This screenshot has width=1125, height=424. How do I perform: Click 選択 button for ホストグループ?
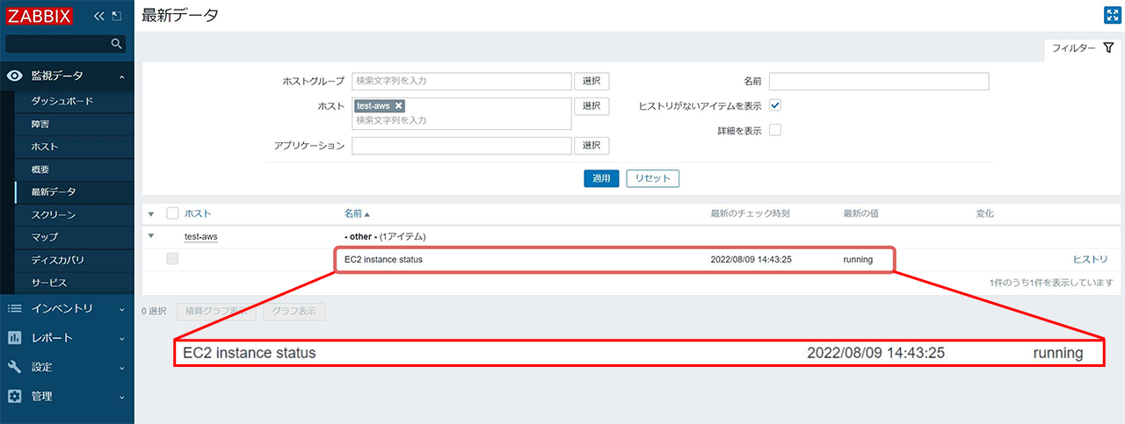point(592,81)
